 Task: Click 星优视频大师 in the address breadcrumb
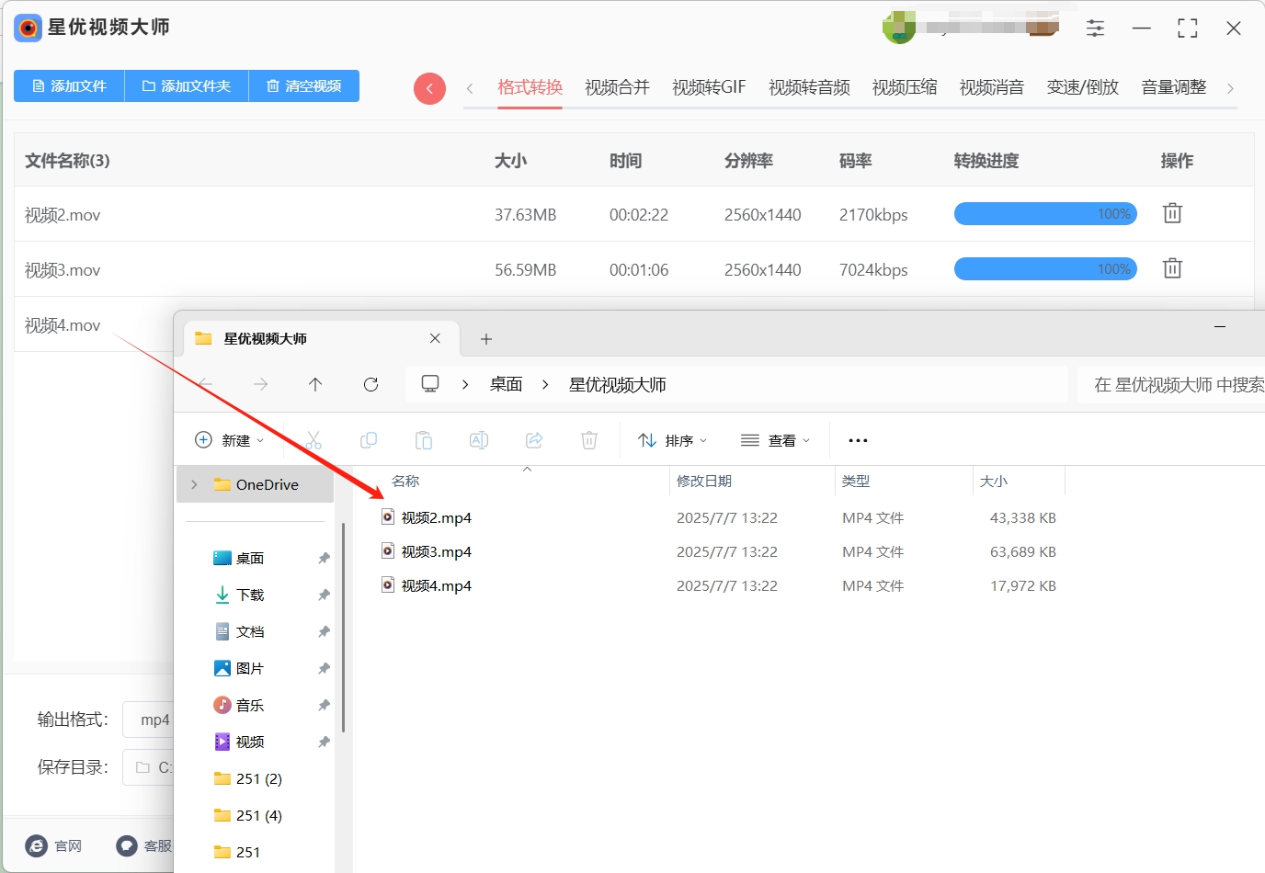click(617, 384)
